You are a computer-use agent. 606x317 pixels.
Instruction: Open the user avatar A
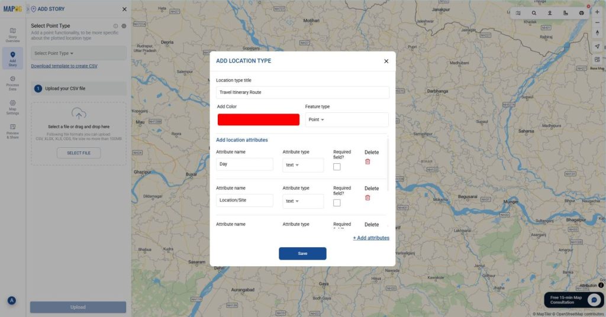tap(12, 300)
